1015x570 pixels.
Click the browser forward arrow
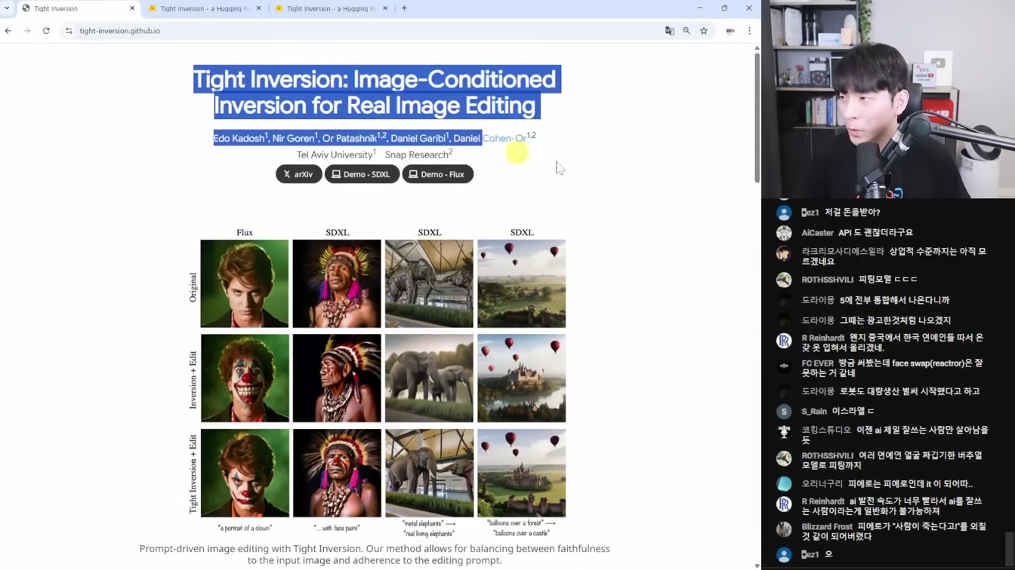tap(27, 31)
